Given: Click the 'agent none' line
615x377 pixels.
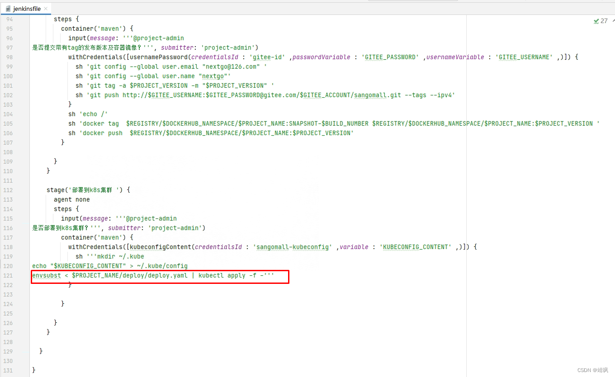Looking at the screenshot, I should click(x=72, y=199).
